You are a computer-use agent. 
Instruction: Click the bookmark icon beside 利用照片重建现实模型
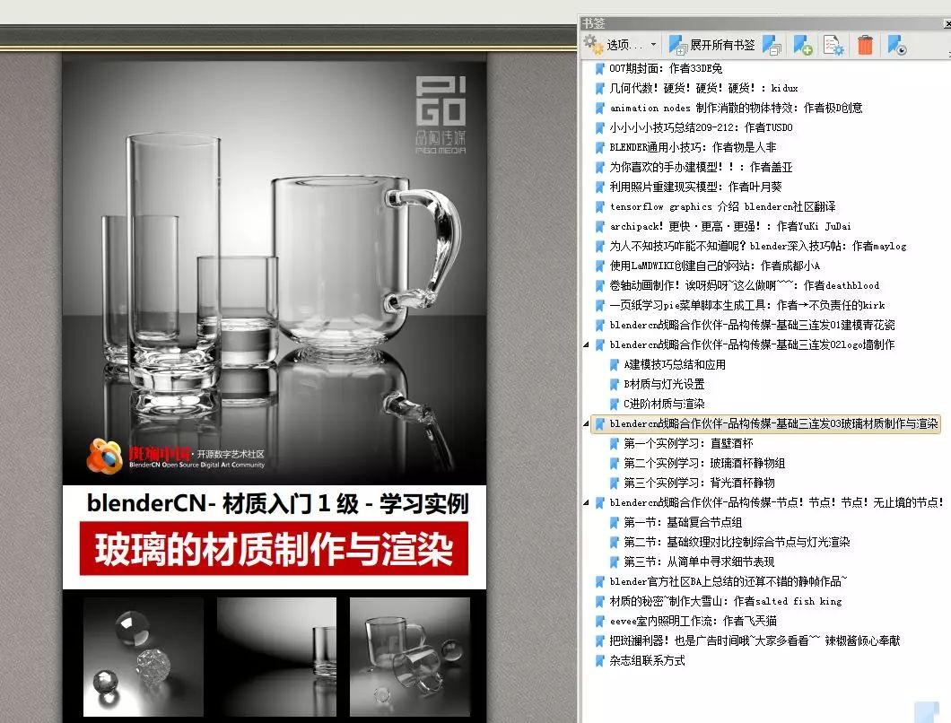(x=600, y=187)
